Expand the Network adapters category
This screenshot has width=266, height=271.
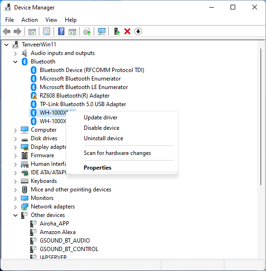[x=15, y=207]
